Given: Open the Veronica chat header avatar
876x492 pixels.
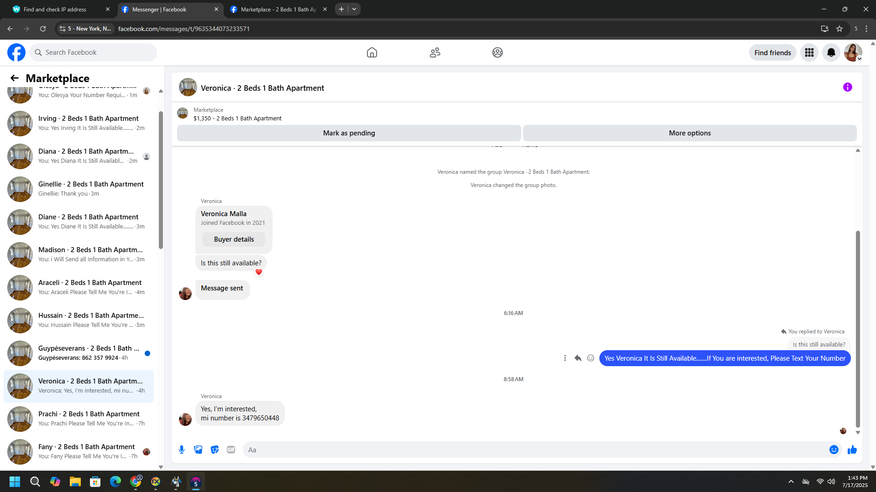Looking at the screenshot, I should [188, 87].
